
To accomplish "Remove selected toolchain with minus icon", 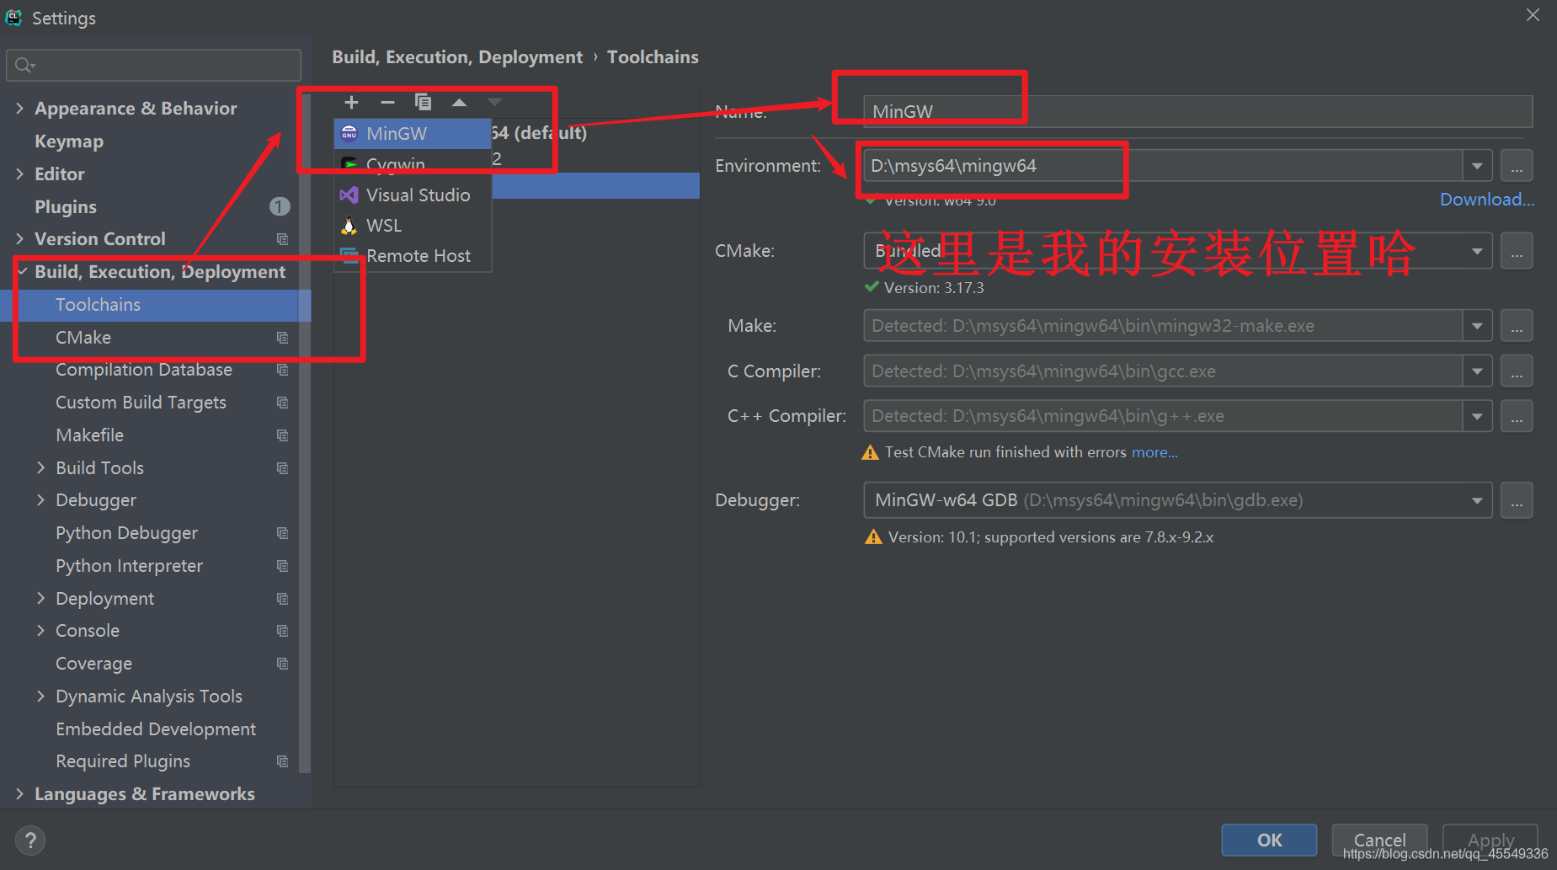I will pos(387,102).
